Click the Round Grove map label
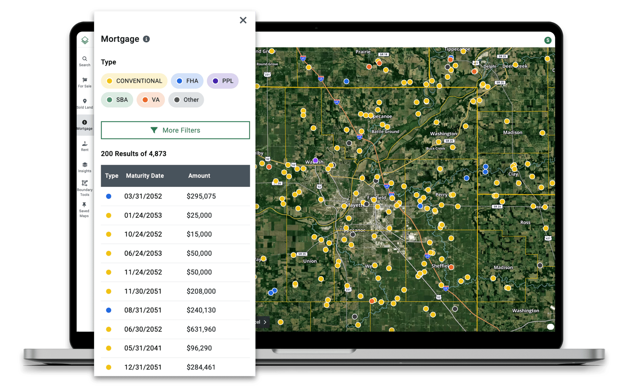This screenshot has width=631, height=390. pyautogui.click(x=267, y=64)
